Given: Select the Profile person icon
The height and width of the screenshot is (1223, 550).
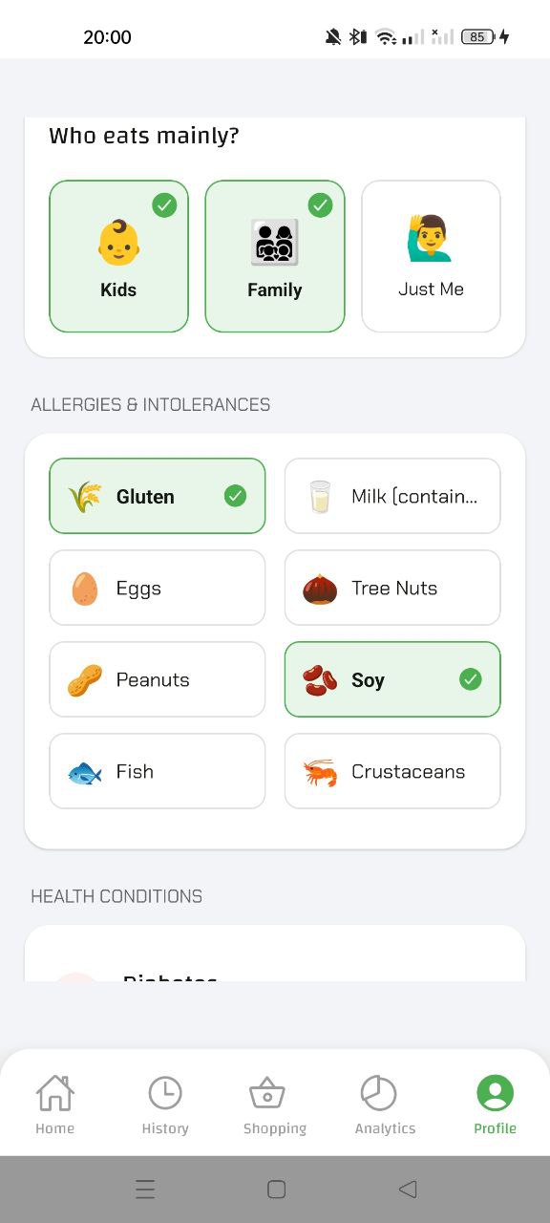Looking at the screenshot, I should coord(495,1092).
